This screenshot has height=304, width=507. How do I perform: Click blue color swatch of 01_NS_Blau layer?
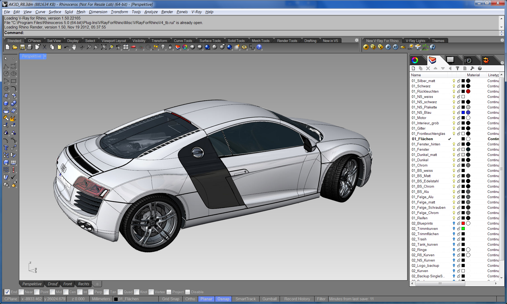click(463, 112)
